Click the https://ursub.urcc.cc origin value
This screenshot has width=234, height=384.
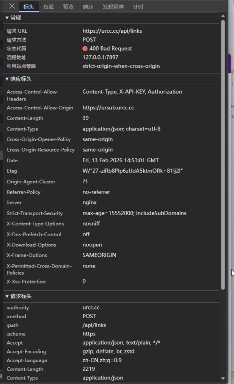pos(108,108)
